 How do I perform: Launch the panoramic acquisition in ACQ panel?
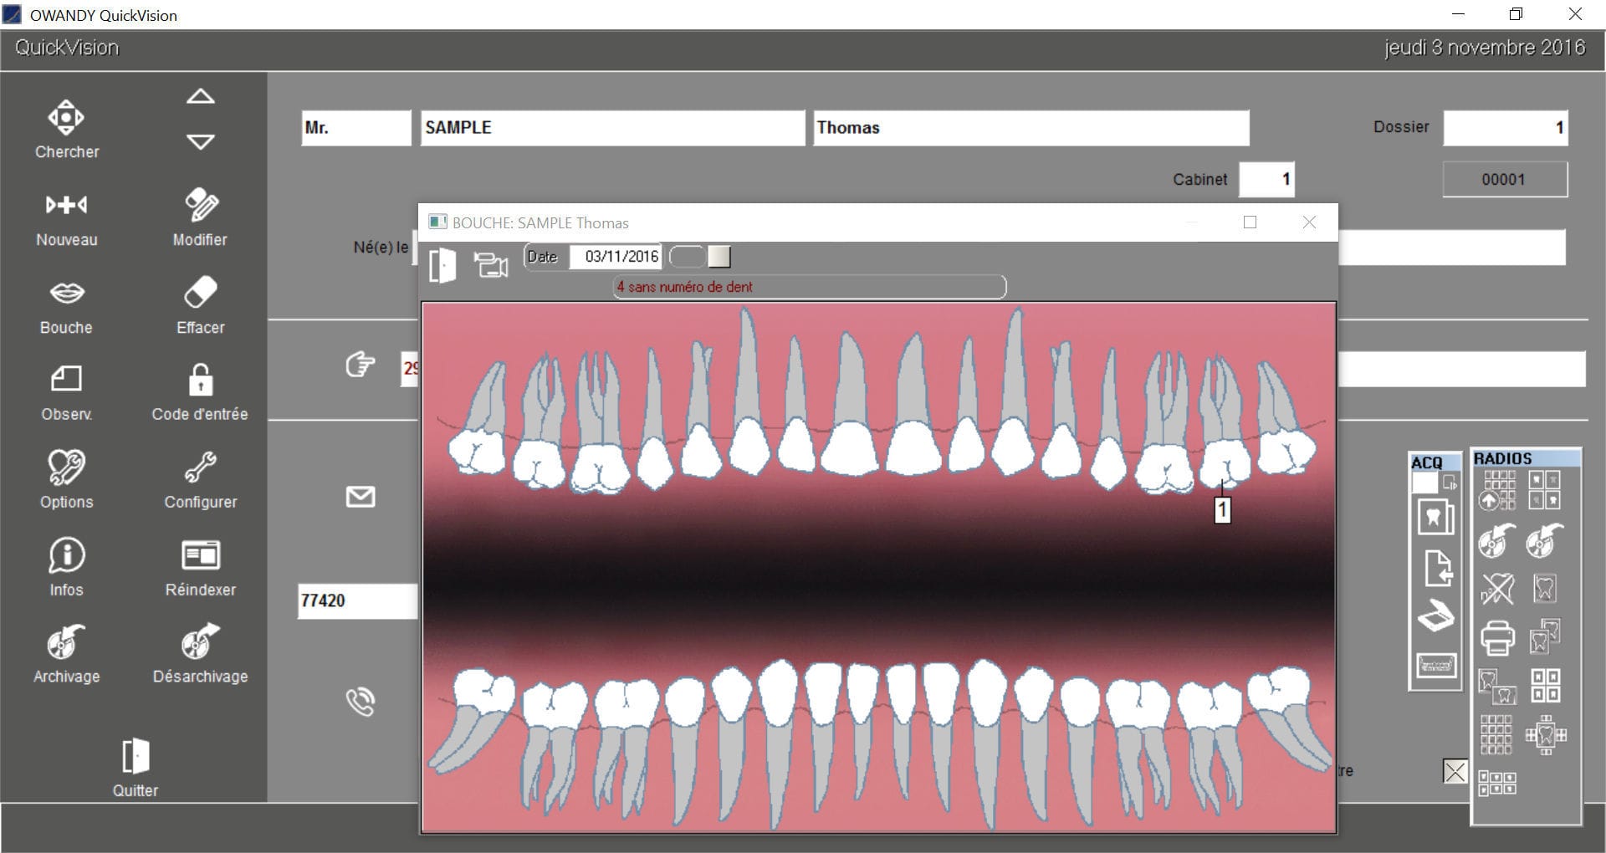click(x=1435, y=663)
